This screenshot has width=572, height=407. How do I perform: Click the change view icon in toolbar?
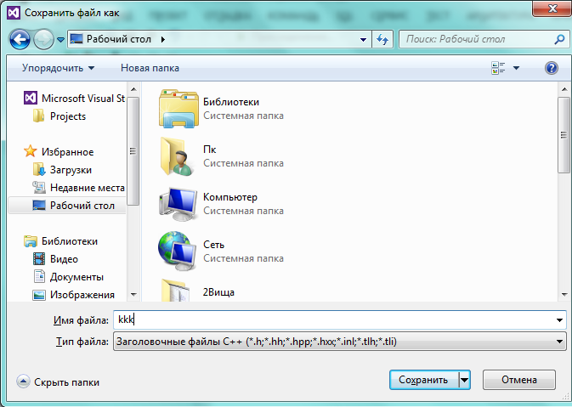(499, 68)
